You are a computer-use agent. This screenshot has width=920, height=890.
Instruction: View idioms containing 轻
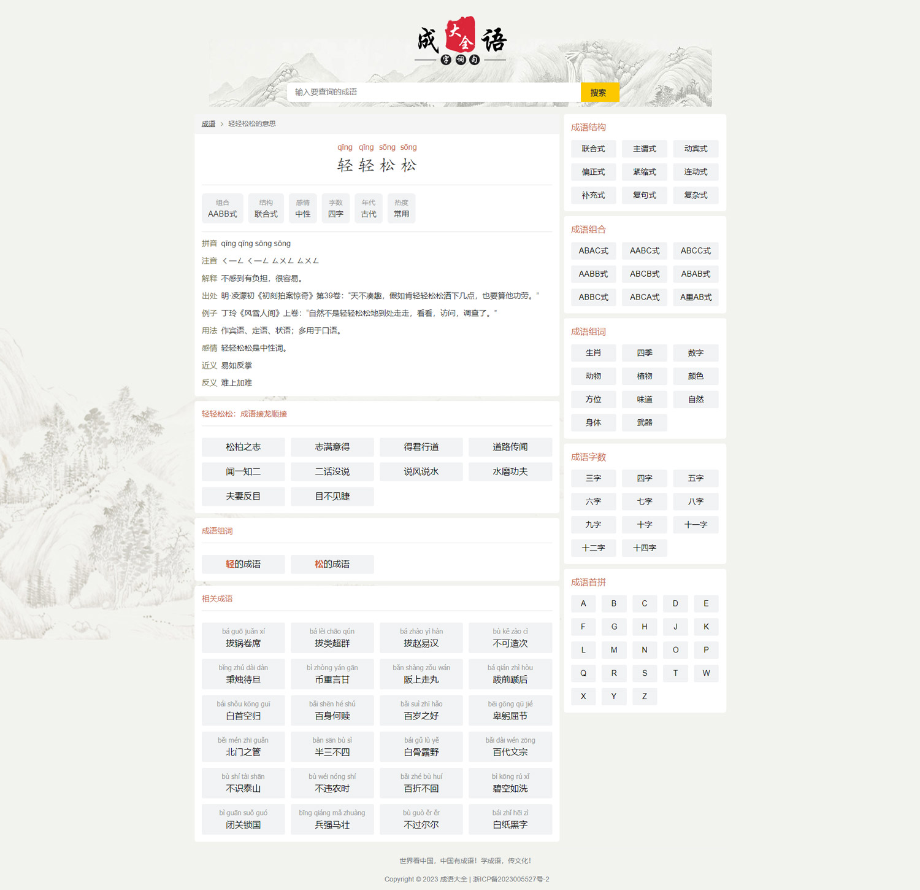pos(243,564)
